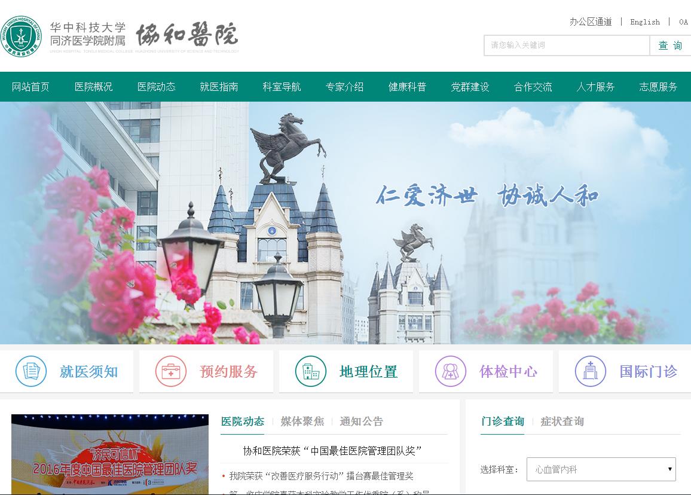Click the 国际门诊 hospital icon
The width and height of the screenshot is (691, 495).
pos(591,371)
